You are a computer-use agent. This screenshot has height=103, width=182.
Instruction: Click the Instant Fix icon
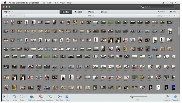click(167, 96)
